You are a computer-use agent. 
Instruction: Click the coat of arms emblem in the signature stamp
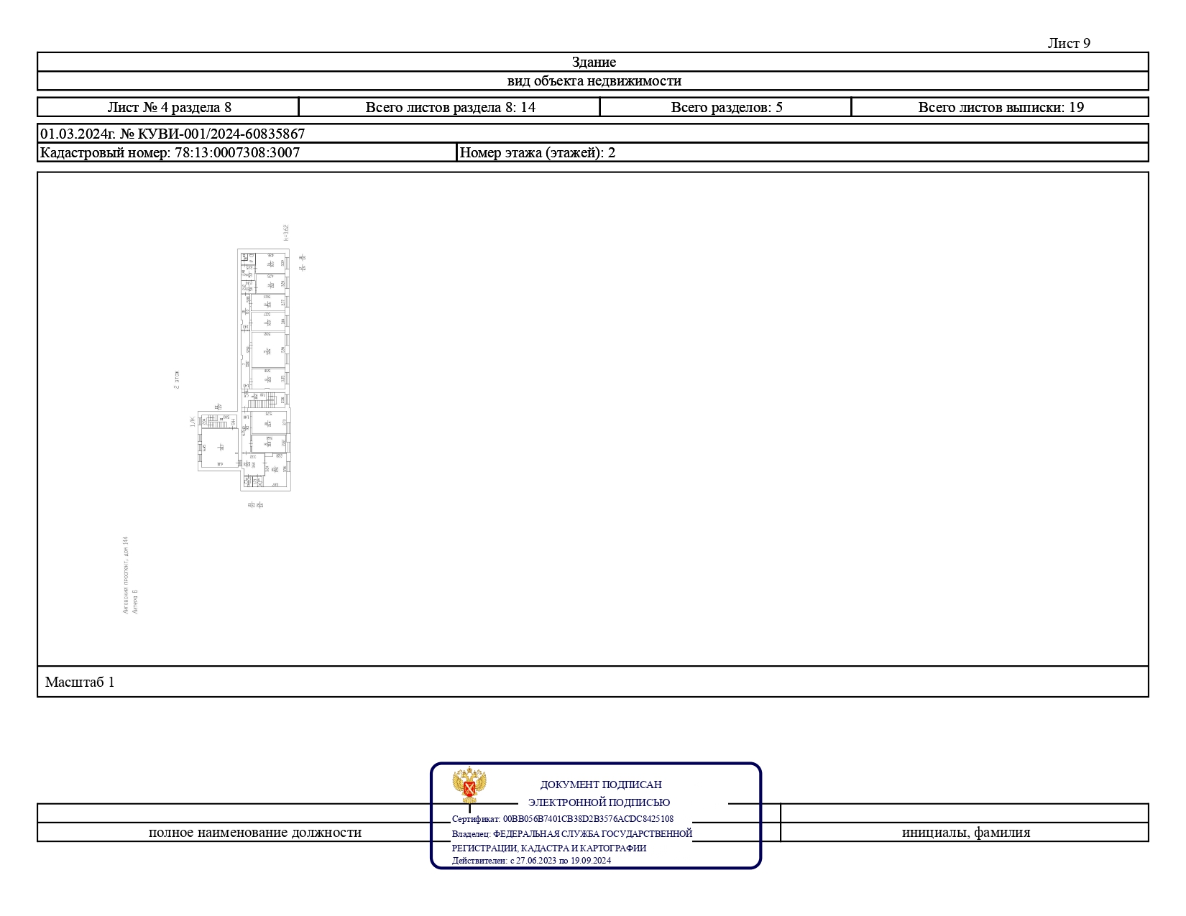[469, 785]
